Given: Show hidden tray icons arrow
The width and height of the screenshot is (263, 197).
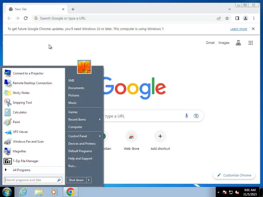Looking at the screenshot, I should [218, 192].
